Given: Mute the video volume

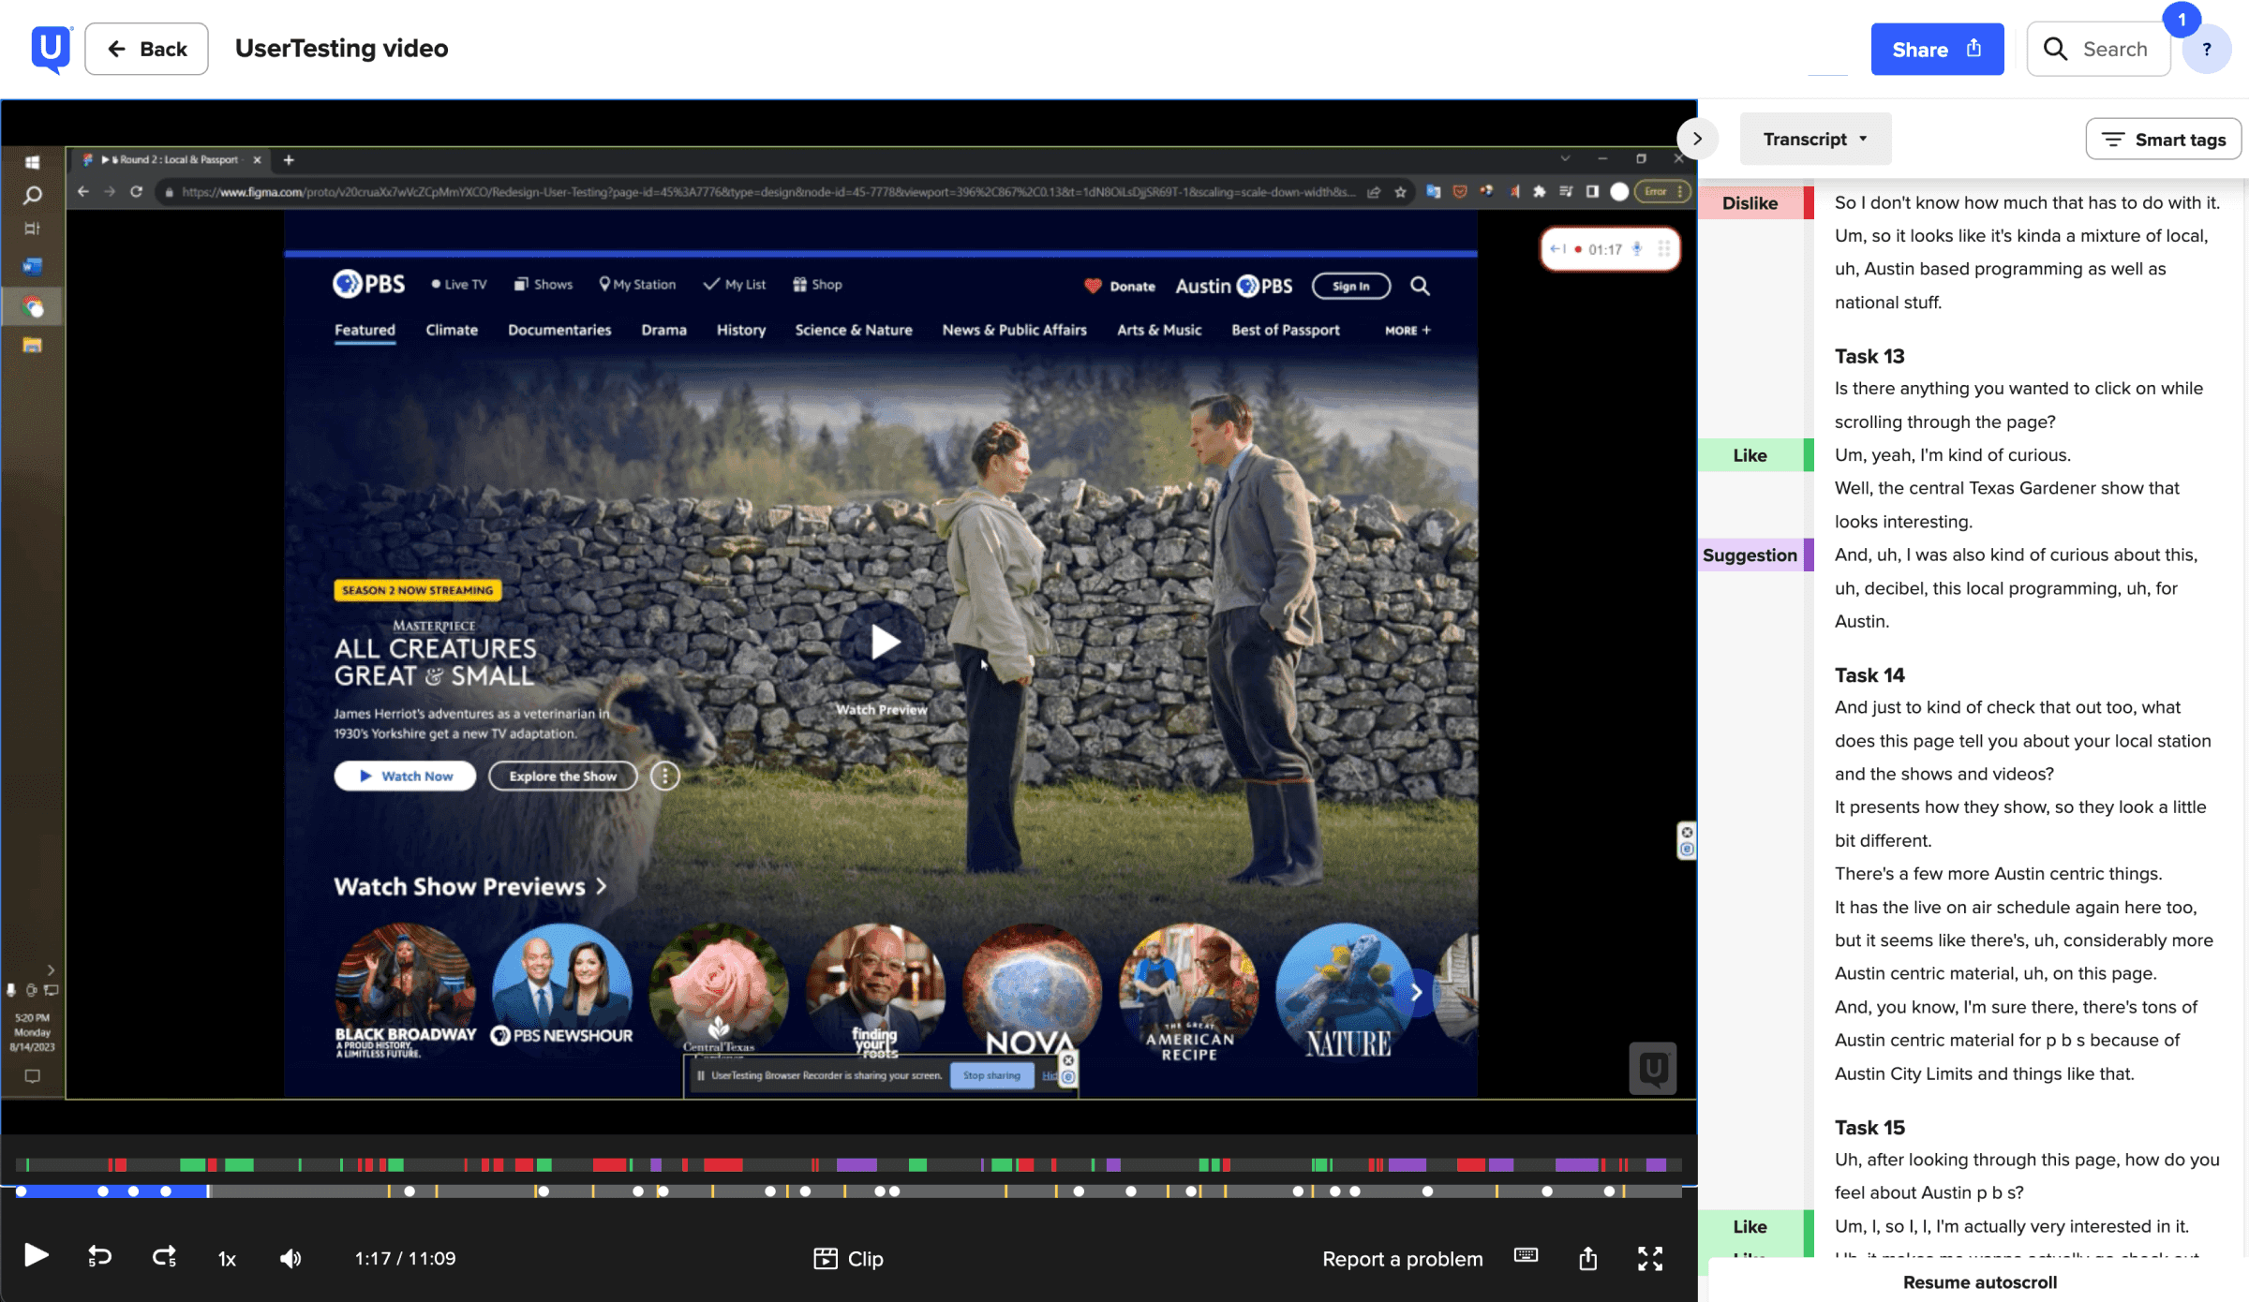Looking at the screenshot, I should point(290,1258).
